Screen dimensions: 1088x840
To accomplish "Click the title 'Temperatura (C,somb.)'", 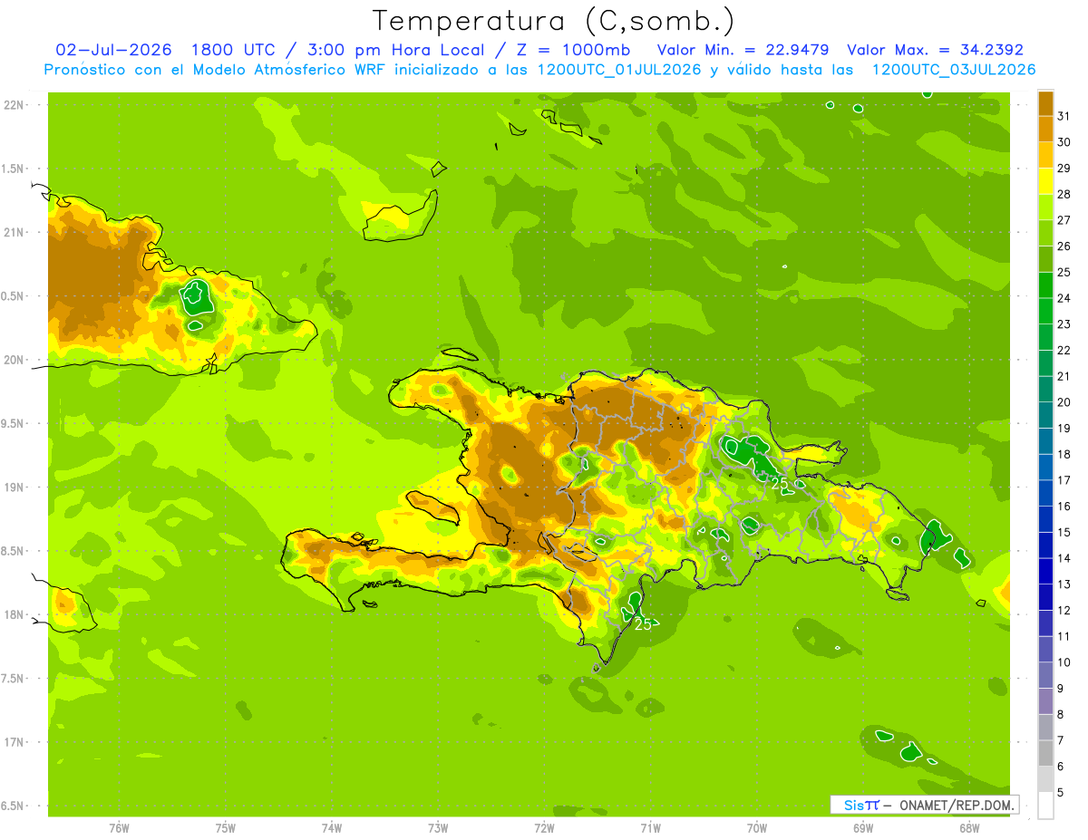I will (x=554, y=21).
